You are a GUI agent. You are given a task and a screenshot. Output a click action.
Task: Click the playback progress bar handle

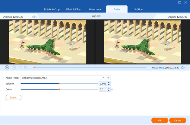pos(34,67)
